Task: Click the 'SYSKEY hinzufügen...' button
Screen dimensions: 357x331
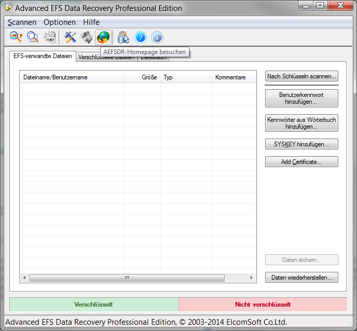Action: pyautogui.click(x=301, y=144)
